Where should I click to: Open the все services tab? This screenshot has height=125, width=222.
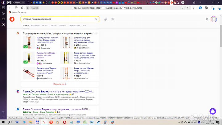[x=84, y=25]
